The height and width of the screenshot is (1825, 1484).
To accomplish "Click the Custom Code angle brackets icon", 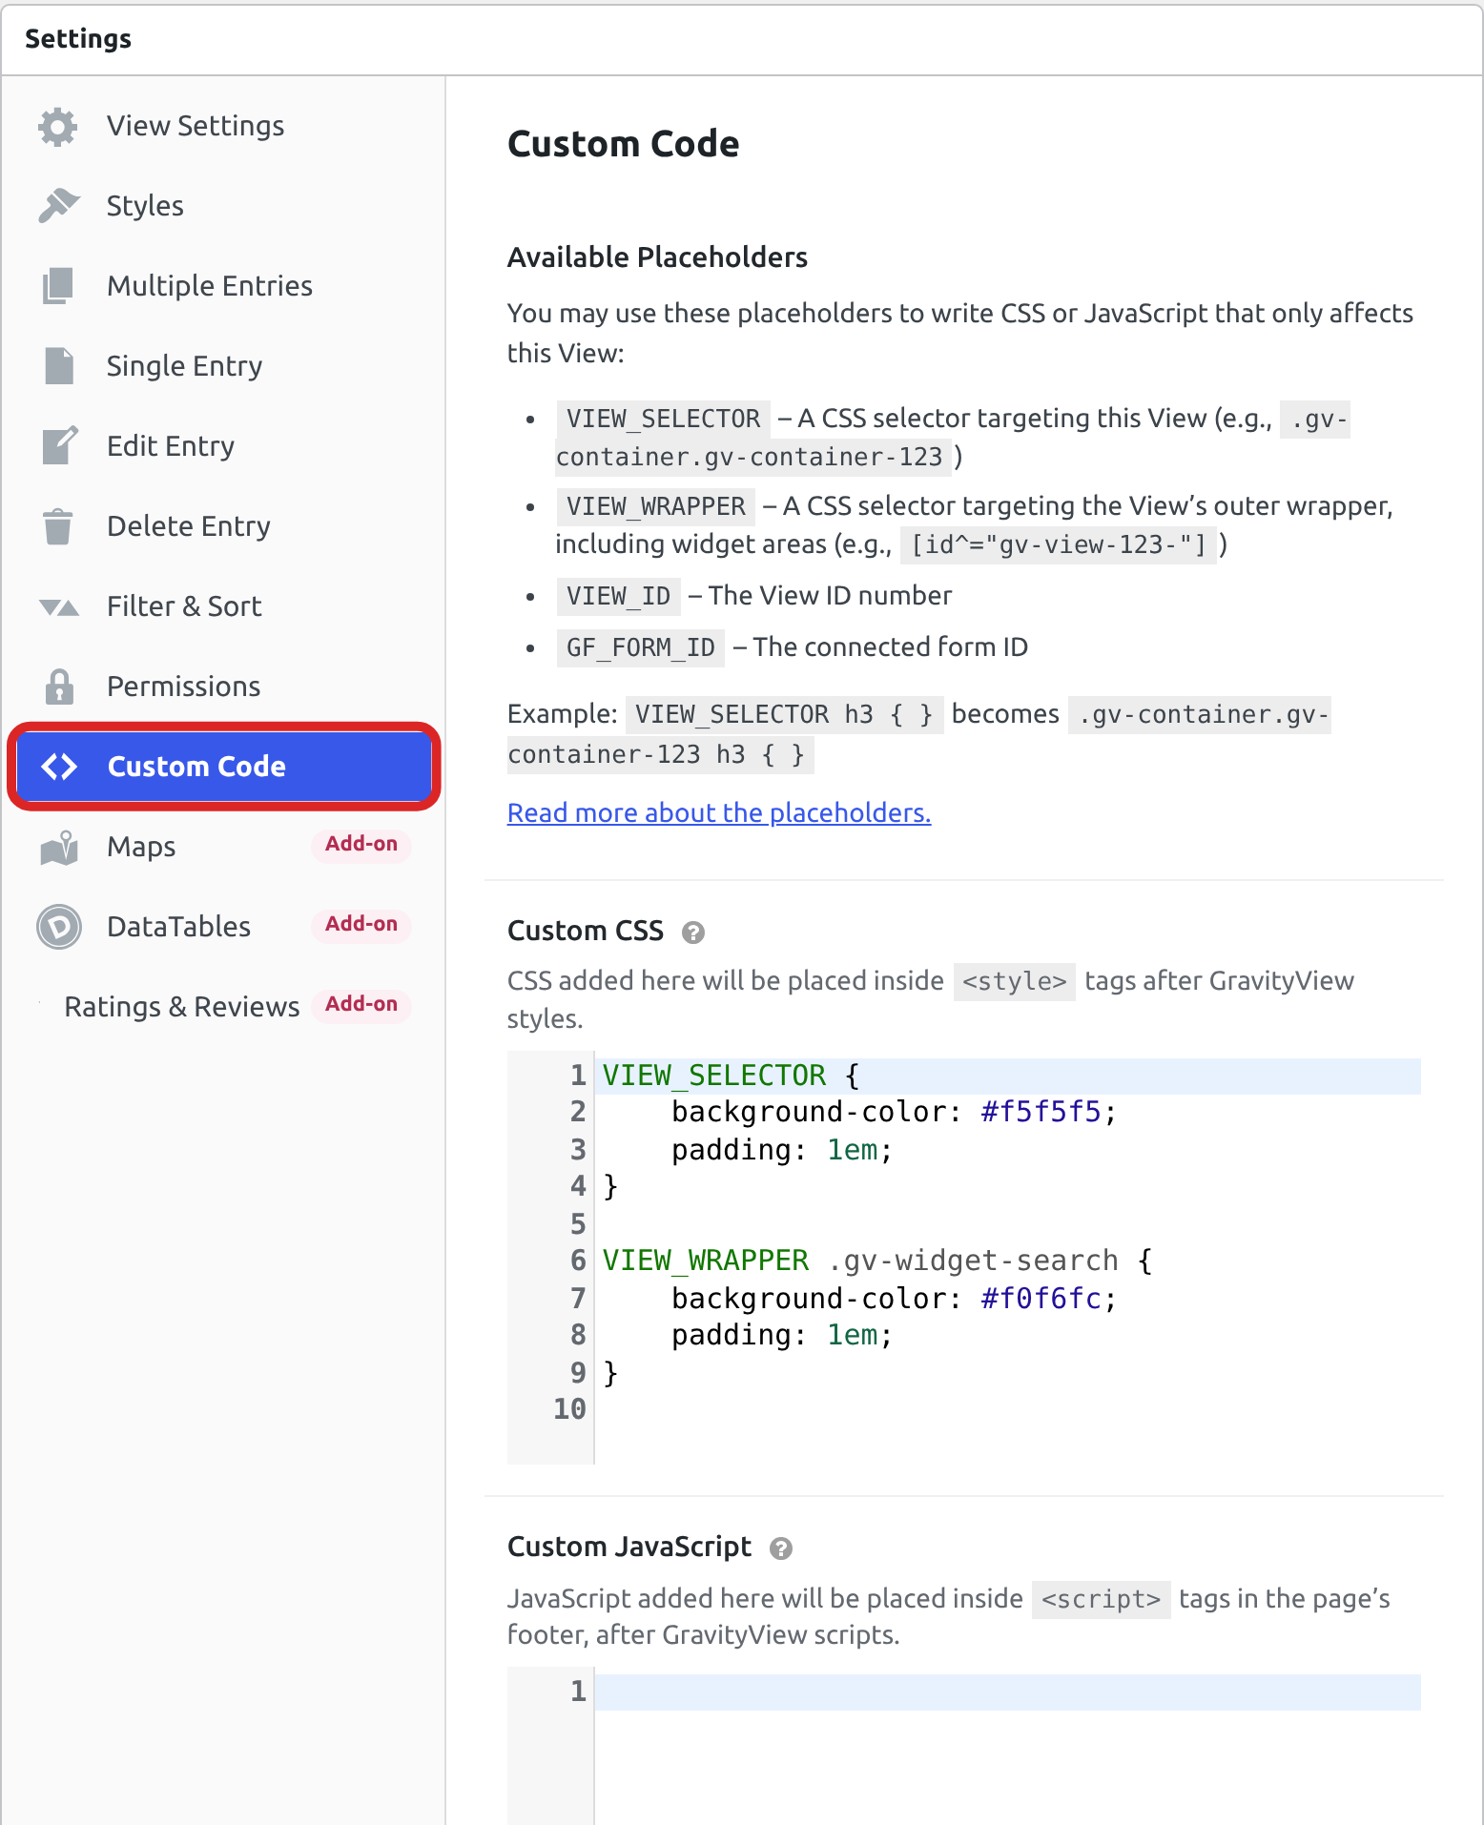I will pyautogui.click(x=59, y=767).
